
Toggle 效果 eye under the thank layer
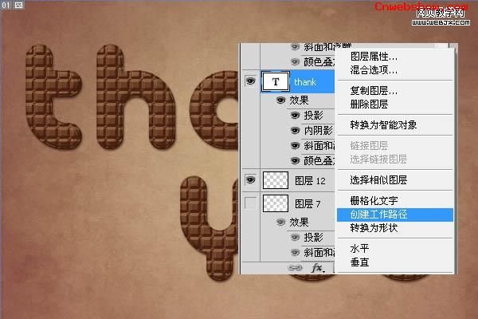(x=280, y=100)
